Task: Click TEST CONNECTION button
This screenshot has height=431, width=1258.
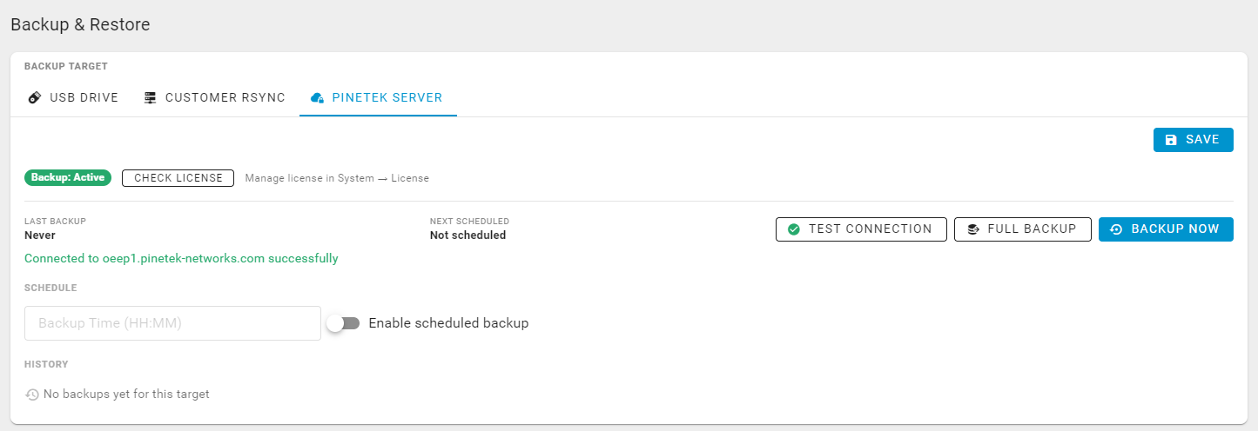Action: click(x=861, y=229)
